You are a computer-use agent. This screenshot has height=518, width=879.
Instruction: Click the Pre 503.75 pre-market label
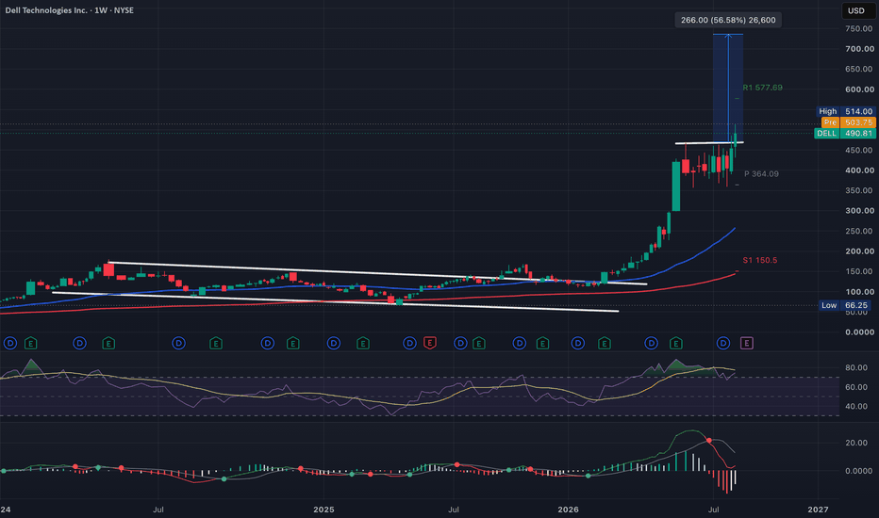pyautogui.click(x=848, y=122)
